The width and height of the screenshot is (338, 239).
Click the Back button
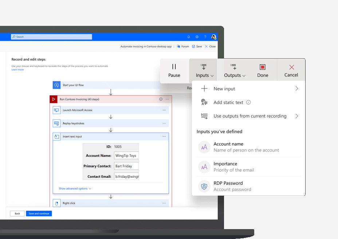[17, 213]
